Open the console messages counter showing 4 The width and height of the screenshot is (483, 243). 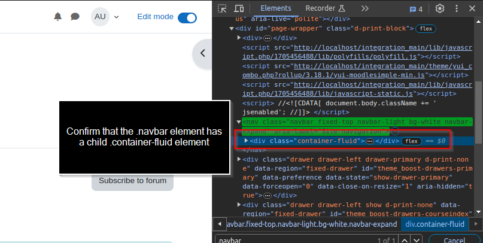point(416,9)
